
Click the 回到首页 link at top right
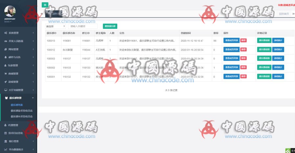(284, 14)
